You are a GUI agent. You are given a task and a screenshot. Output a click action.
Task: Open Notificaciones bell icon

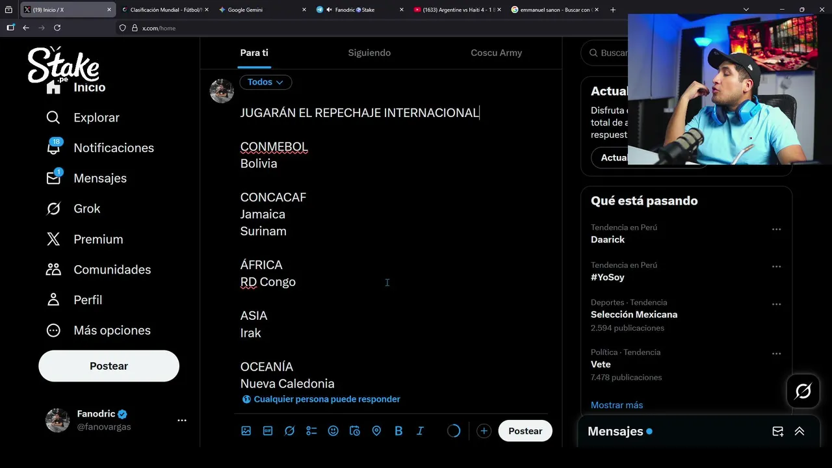53,148
